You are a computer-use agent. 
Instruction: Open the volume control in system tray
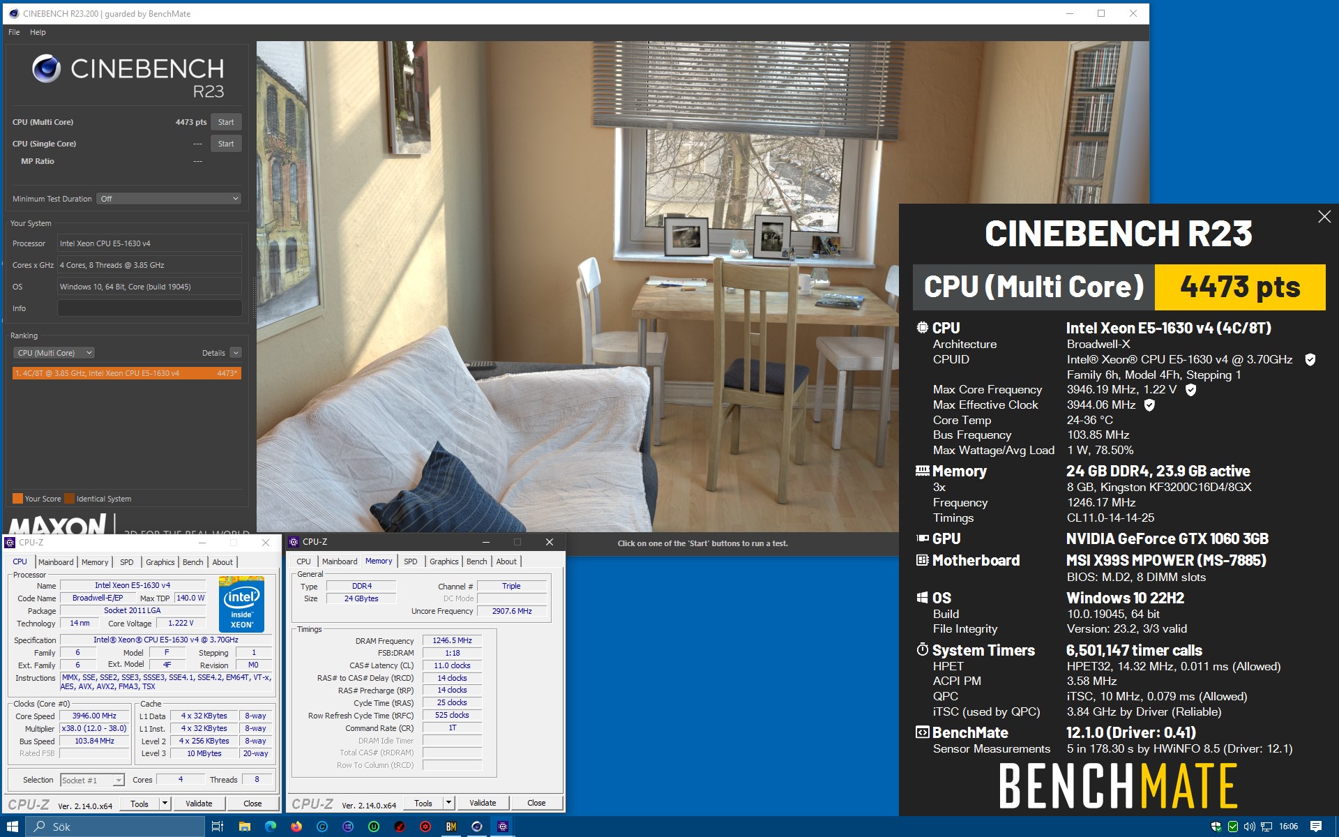1249,827
